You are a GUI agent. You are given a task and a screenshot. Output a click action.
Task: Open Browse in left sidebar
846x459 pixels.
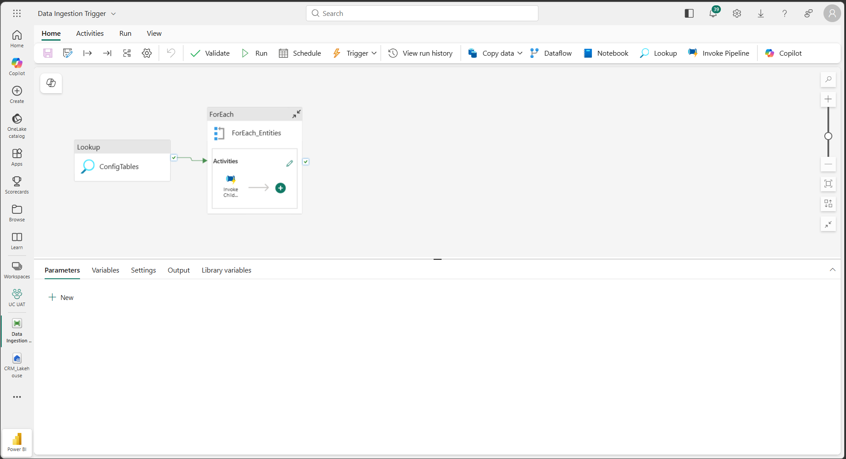[17, 213]
